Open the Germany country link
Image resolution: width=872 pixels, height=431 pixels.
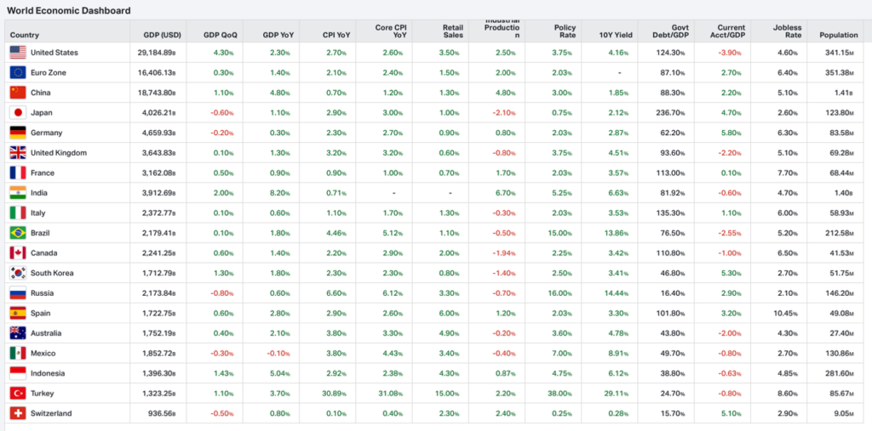pyautogui.click(x=46, y=133)
